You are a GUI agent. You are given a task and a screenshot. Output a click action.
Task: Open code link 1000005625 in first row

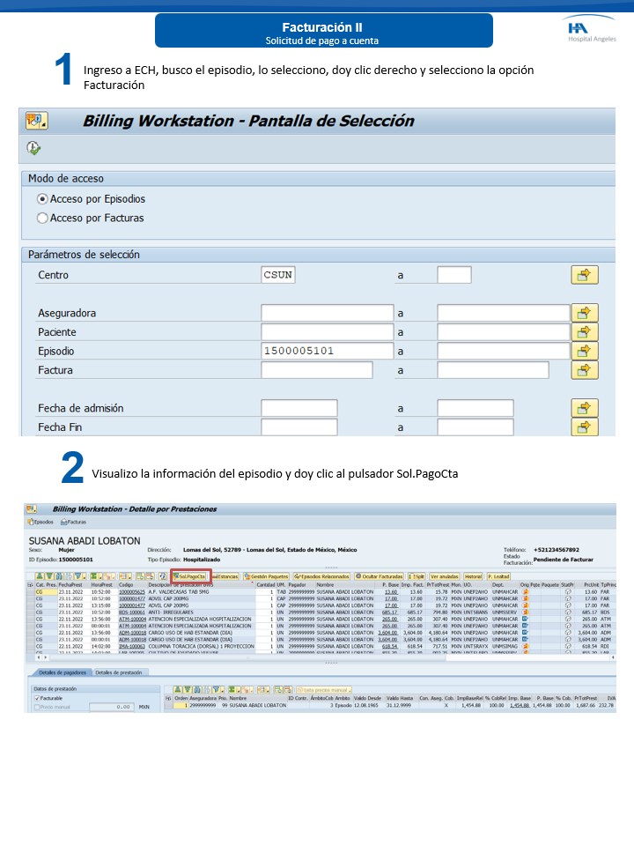131,592
